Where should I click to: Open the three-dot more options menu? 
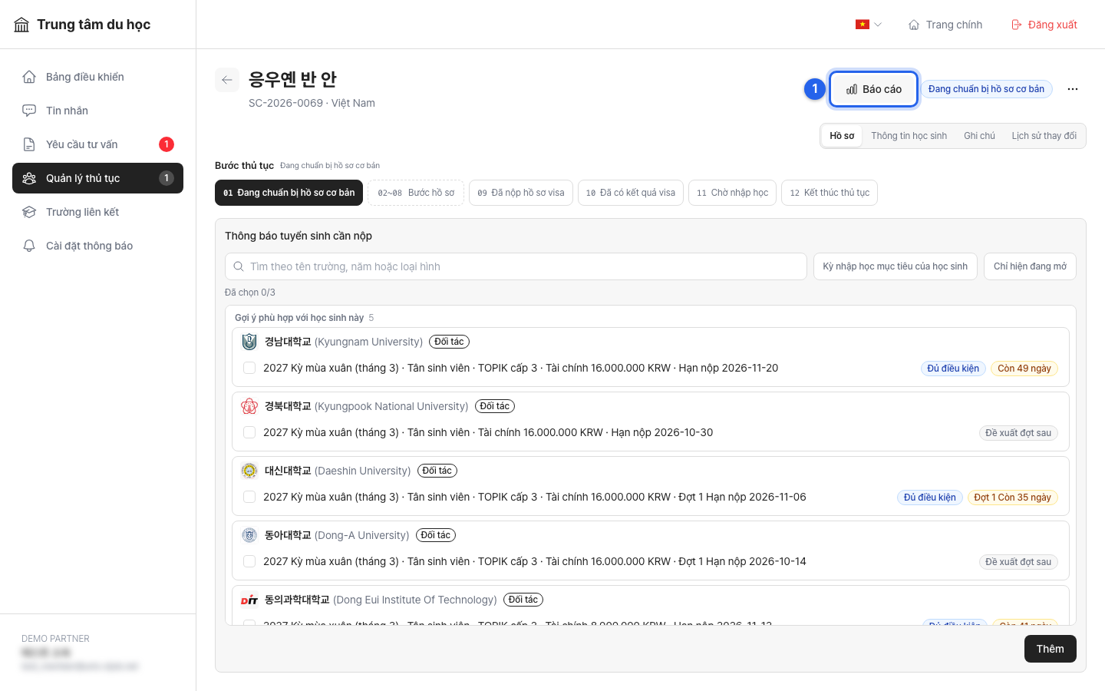pos(1073,89)
